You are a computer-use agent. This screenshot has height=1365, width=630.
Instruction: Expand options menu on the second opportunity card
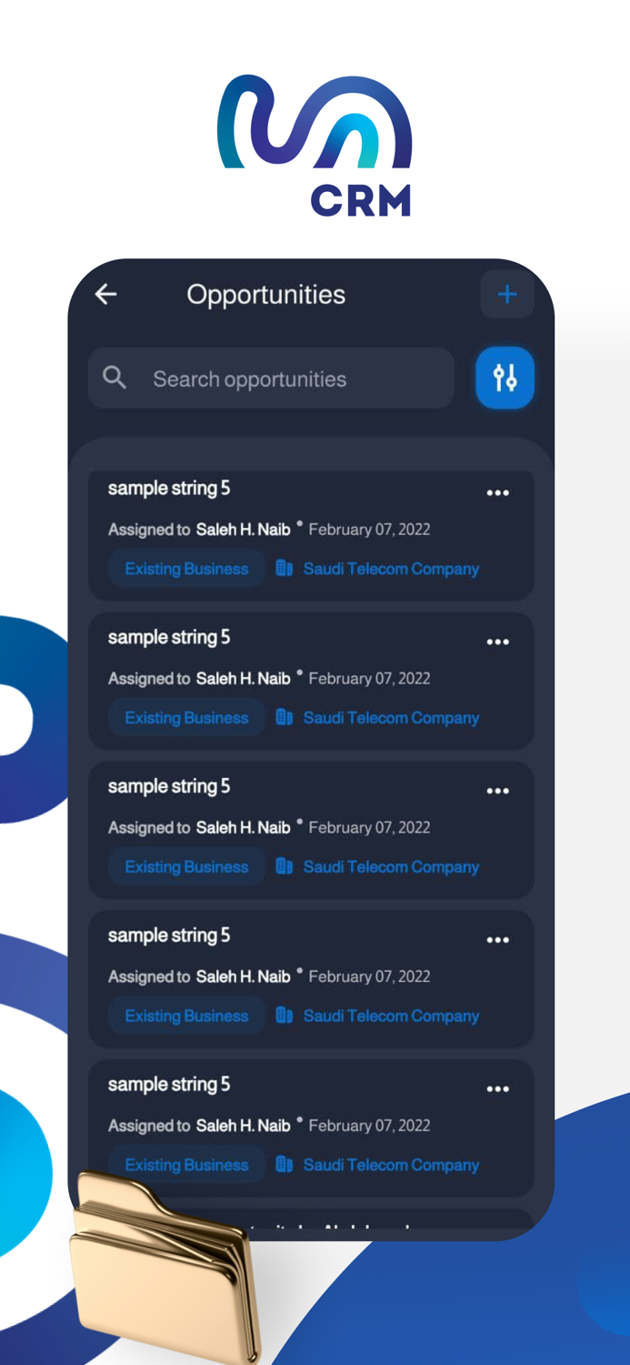pyautogui.click(x=498, y=642)
